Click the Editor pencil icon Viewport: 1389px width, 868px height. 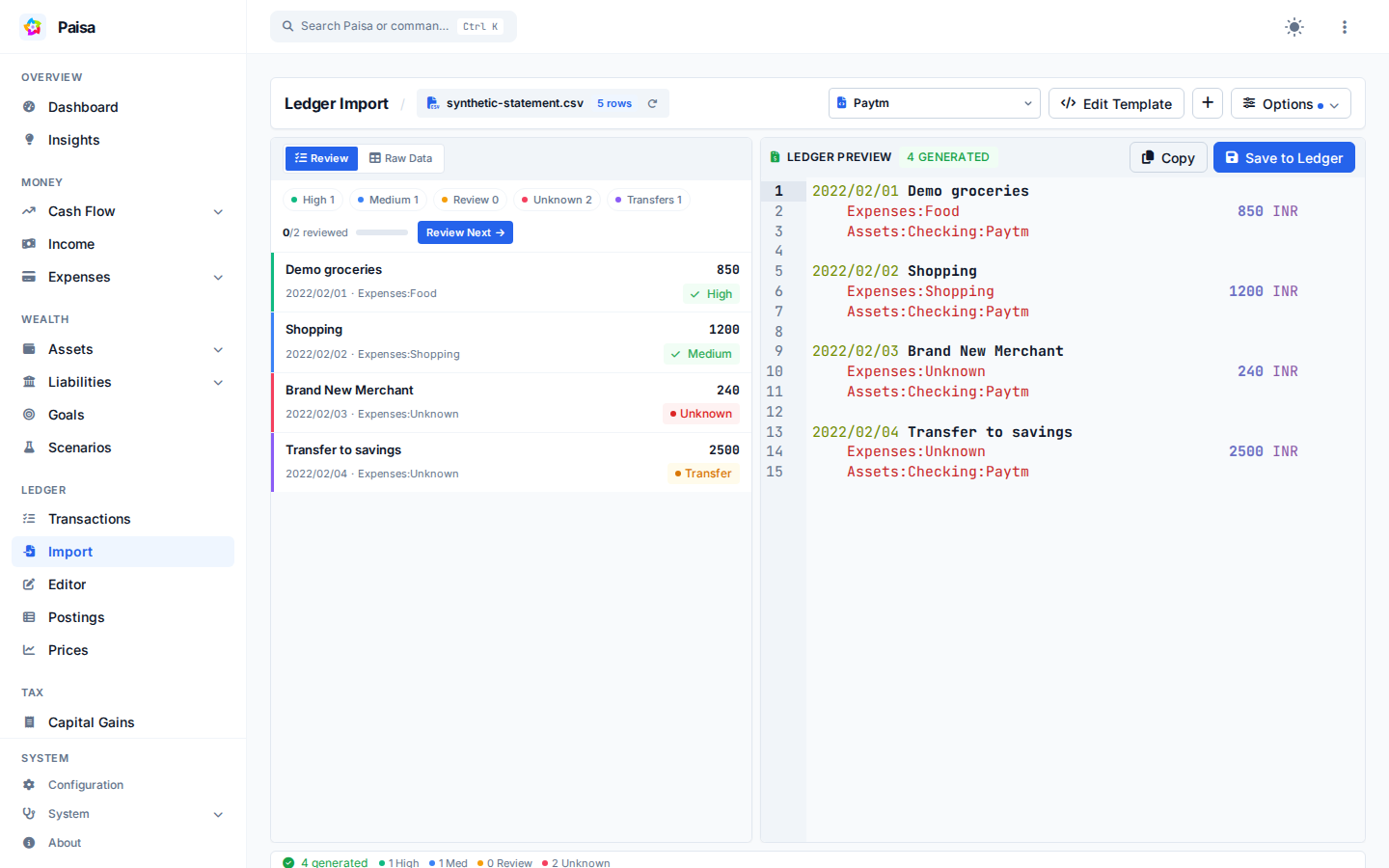click(x=29, y=584)
